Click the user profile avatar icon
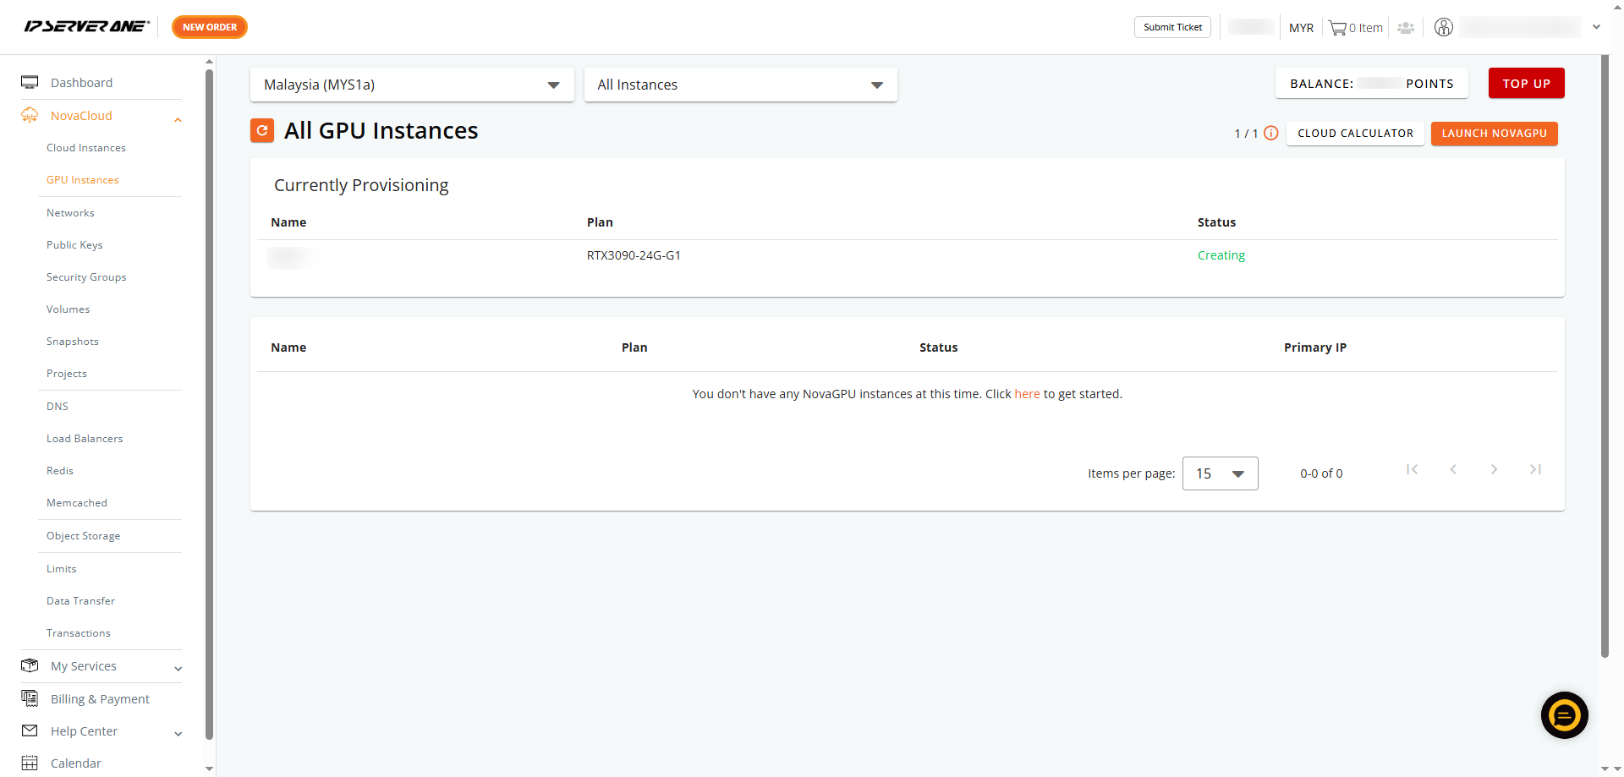This screenshot has height=777, width=1624. click(1444, 27)
